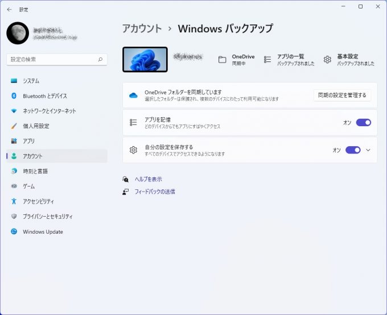Open Bluetooth とデバイス in the sidebar
Viewport: 387px width, 315px height.
(57, 96)
